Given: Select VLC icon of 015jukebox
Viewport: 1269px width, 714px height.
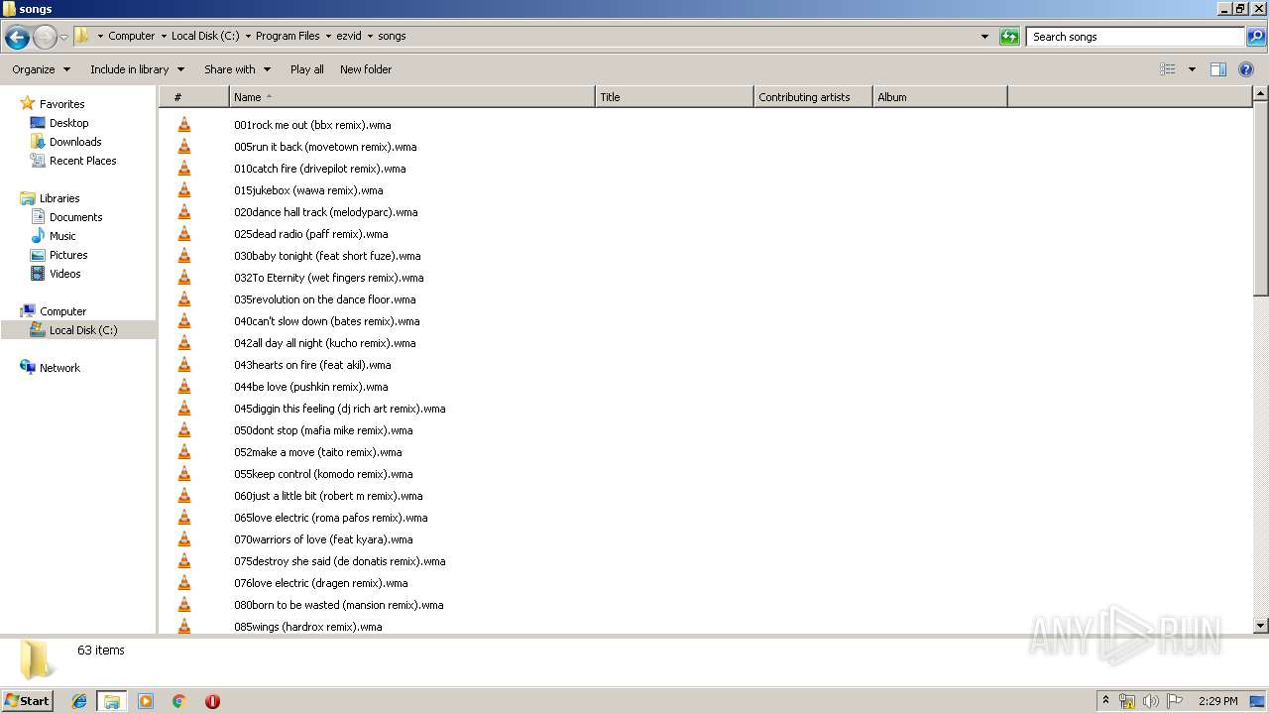Looking at the screenshot, I should (x=183, y=190).
